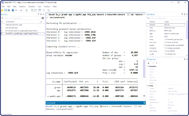Collapse the Data section in Properties
This screenshot has height=116, width=189.
pos(148,86)
